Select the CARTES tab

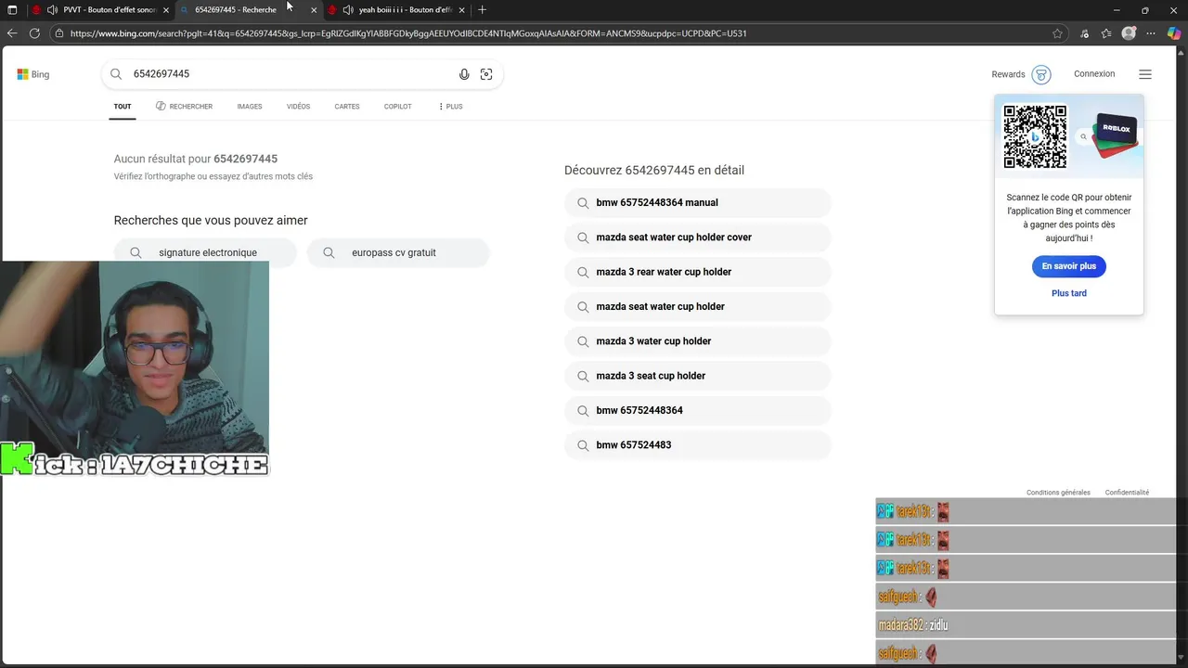coord(347,107)
